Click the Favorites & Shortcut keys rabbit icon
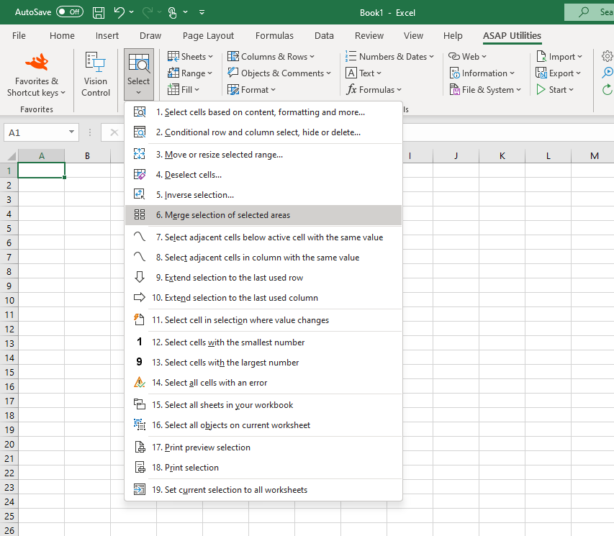The height and width of the screenshot is (536, 614). click(x=37, y=63)
